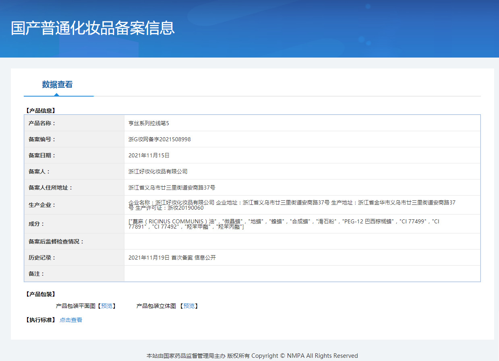This screenshot has height=361, width=499.
Task: Click 预览 link for 产品包装立体图
Action: [x=189, y=306]
